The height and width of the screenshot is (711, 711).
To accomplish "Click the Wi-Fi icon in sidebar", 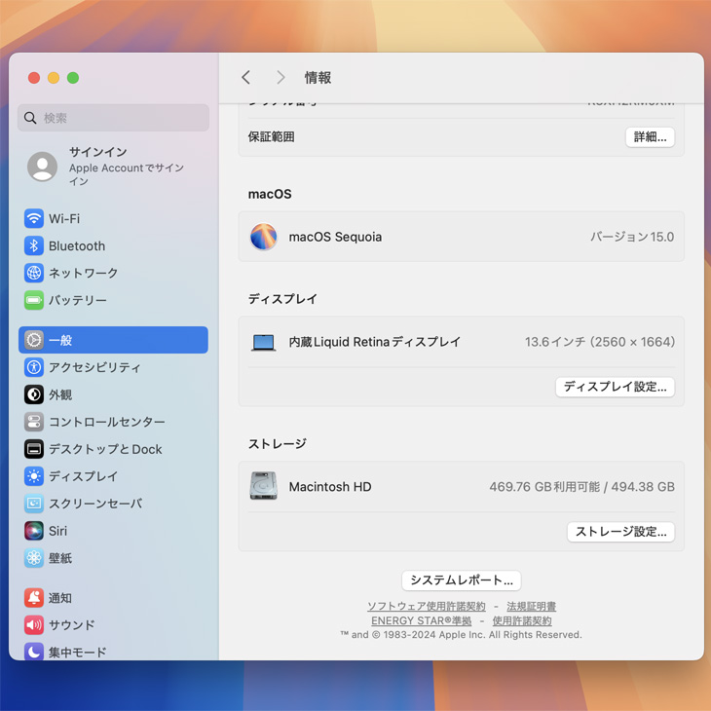I will 34,219.
